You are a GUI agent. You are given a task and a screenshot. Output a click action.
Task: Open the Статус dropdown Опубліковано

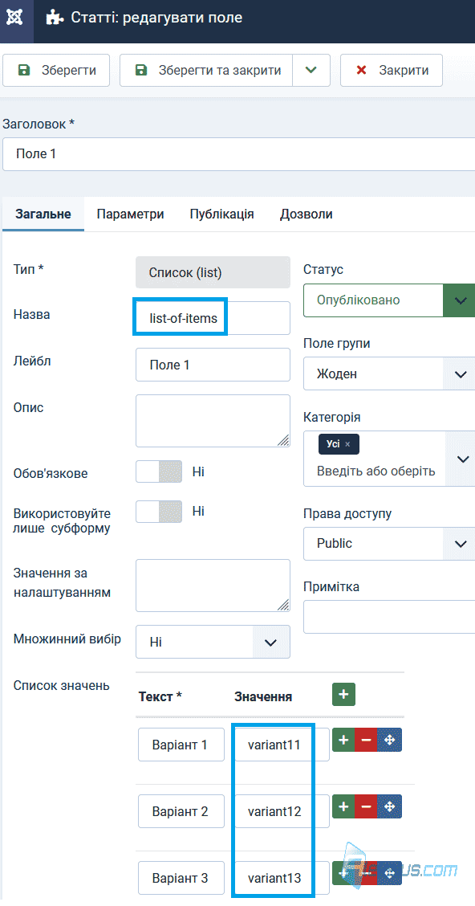click(x=389, y=300)
